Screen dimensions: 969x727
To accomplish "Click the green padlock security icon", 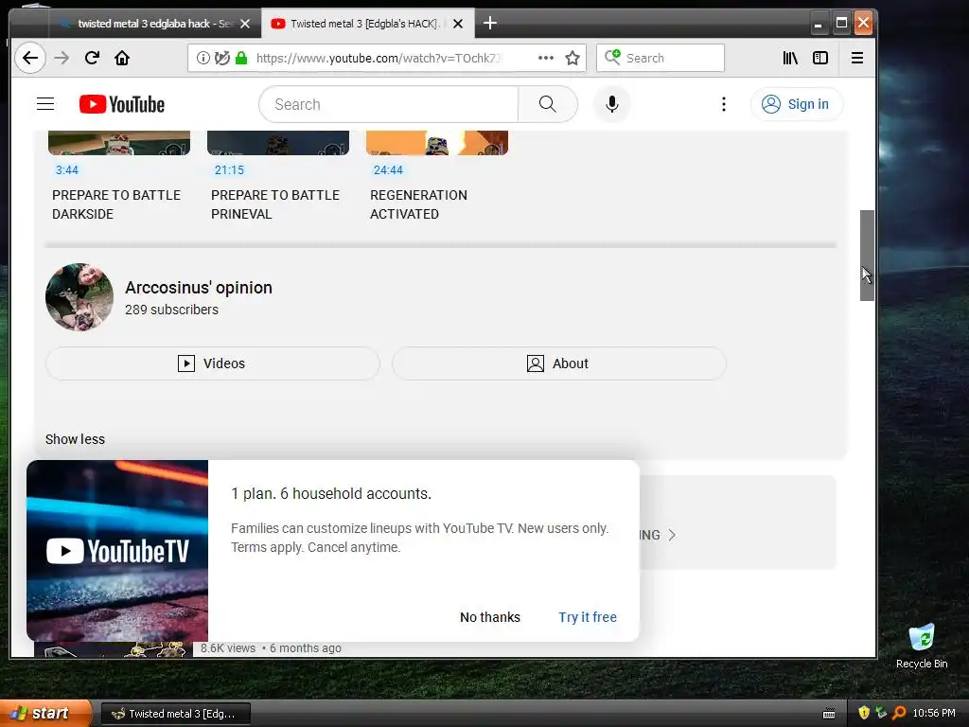I will pos(241,58).
